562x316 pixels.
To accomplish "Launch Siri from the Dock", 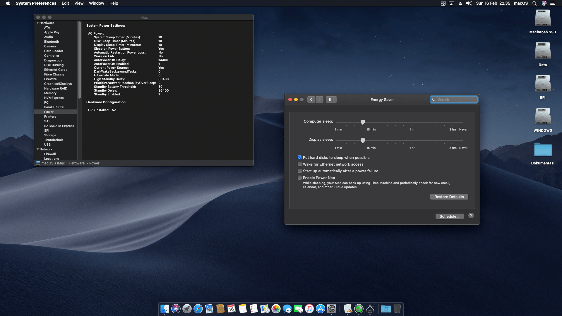I will coord(176,309).
